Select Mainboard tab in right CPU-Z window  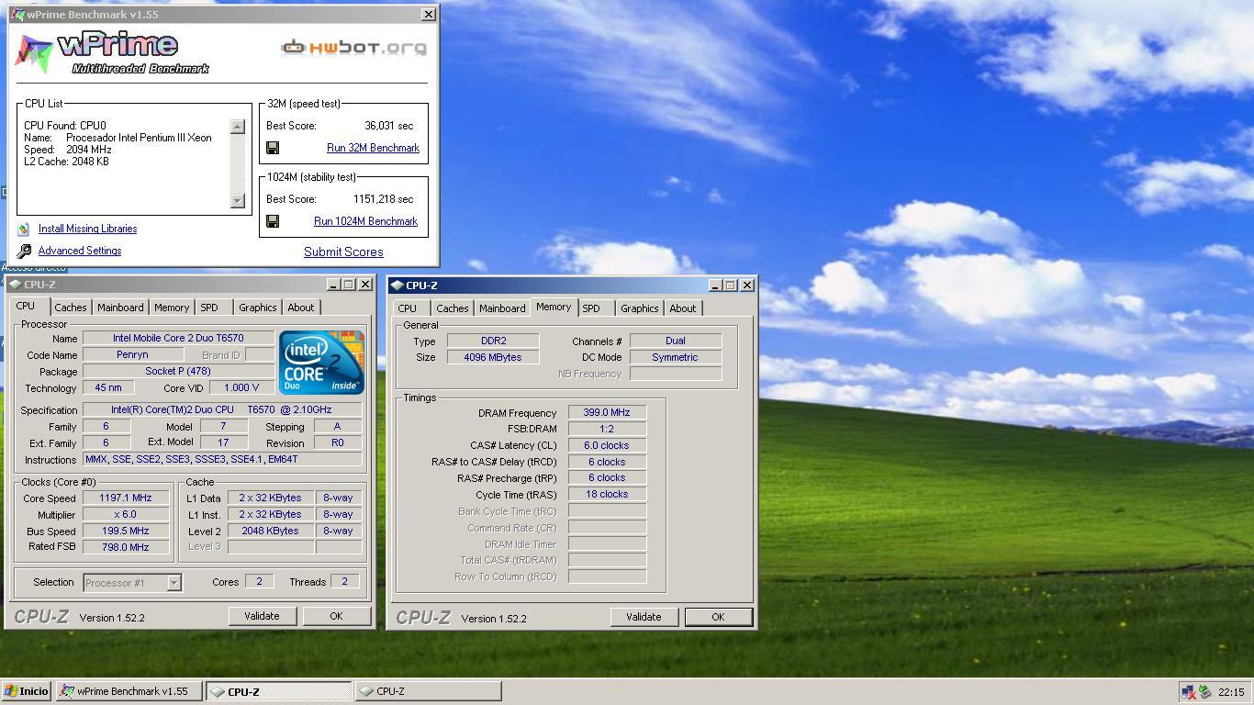(502, 308)
